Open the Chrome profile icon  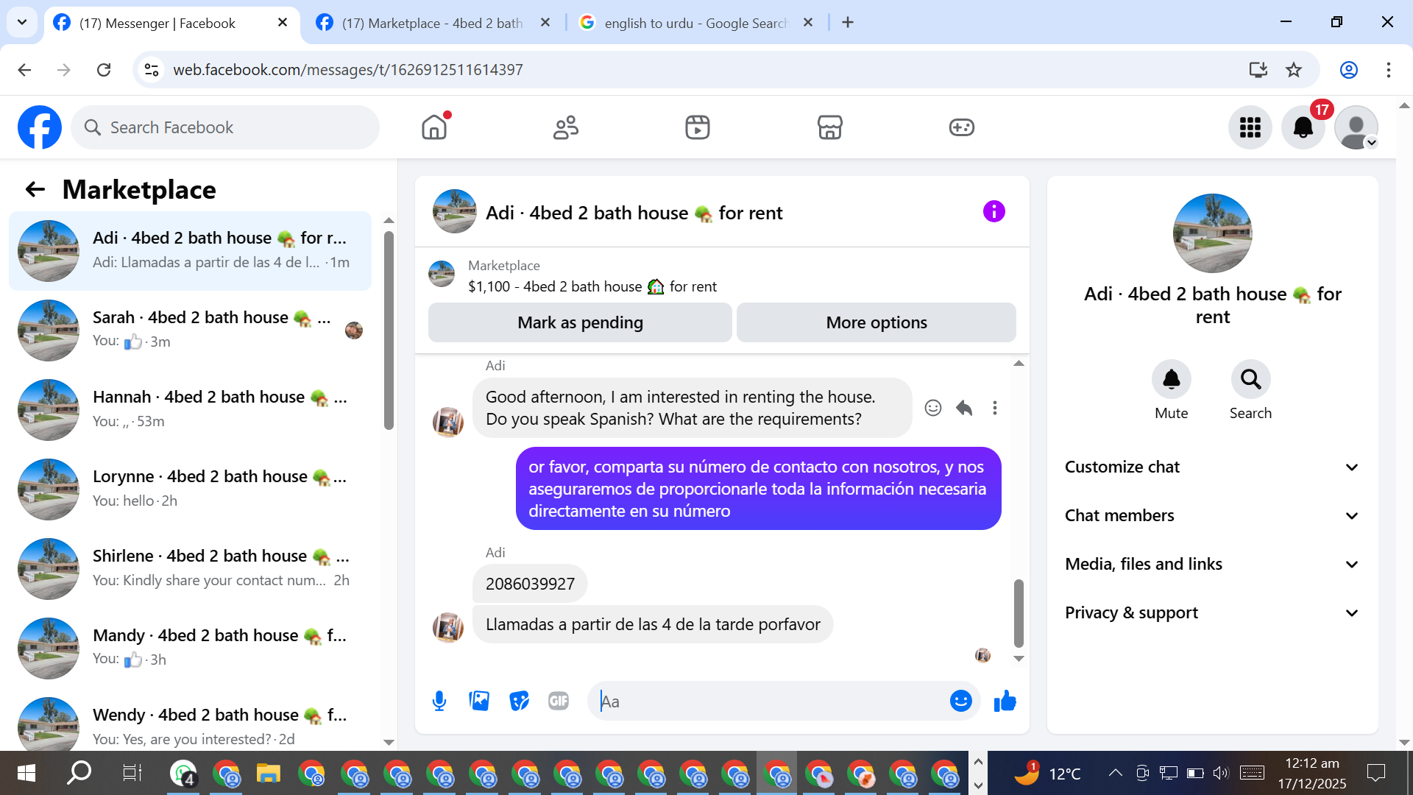pos(1349,70)
